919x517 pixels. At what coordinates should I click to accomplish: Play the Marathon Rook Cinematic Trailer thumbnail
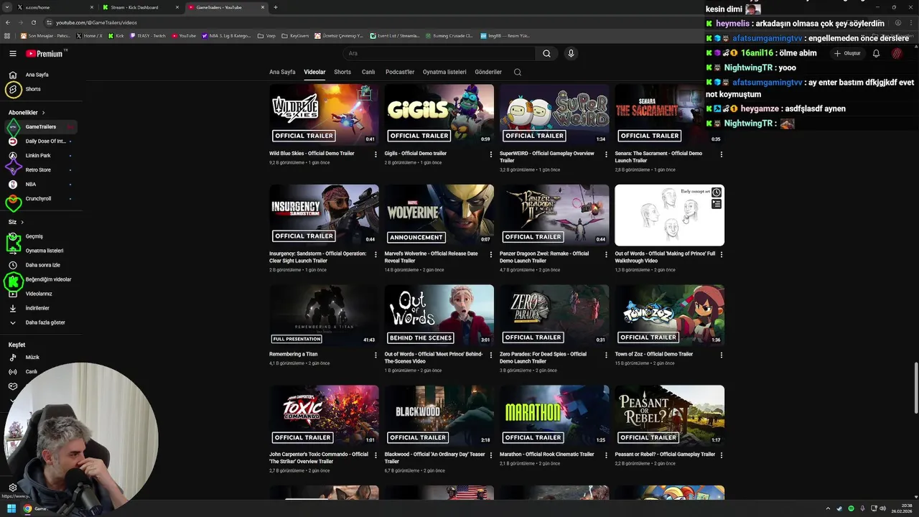click(x=554, y=416)
